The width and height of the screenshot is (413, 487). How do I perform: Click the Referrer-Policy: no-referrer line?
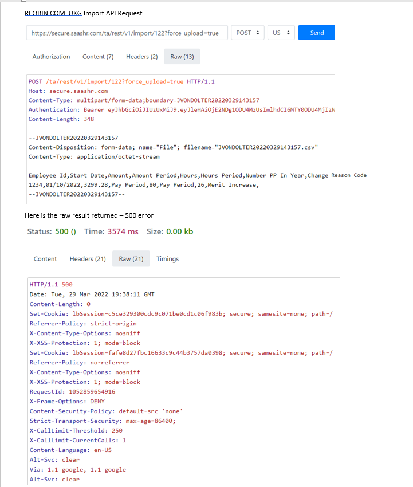pos(80,363)
